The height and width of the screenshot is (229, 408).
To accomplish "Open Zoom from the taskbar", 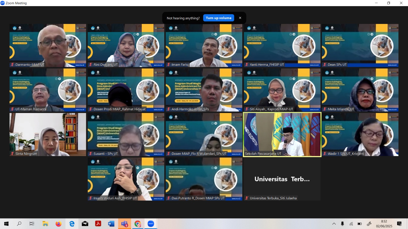I will click(151, 224).
